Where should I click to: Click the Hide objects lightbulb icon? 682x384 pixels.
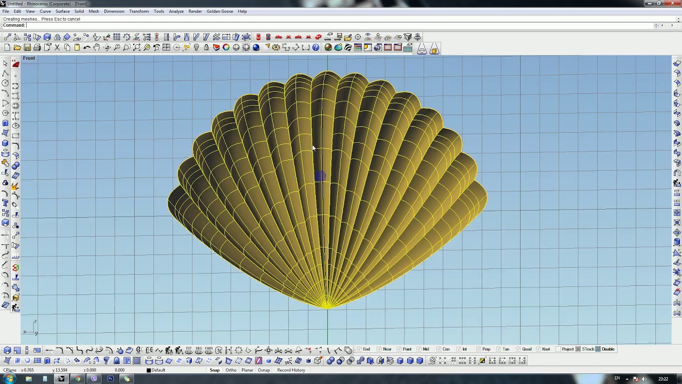(197, 48)
